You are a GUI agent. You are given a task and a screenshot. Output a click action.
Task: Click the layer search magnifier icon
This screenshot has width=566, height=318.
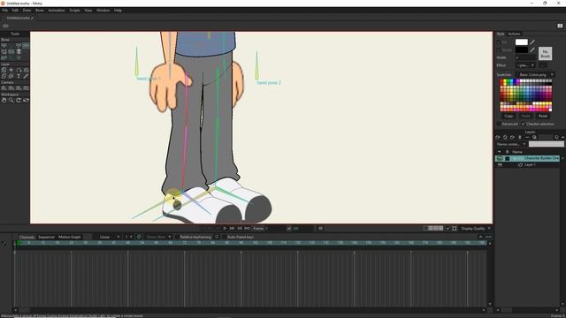534,138
